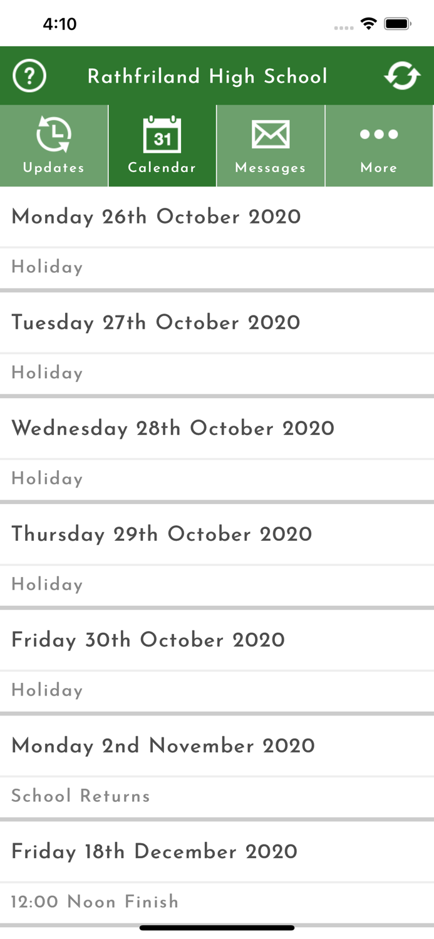Select Thursday 29th October 2020 date
Screen dimensions: 434x939
click(x=162, y=535)
